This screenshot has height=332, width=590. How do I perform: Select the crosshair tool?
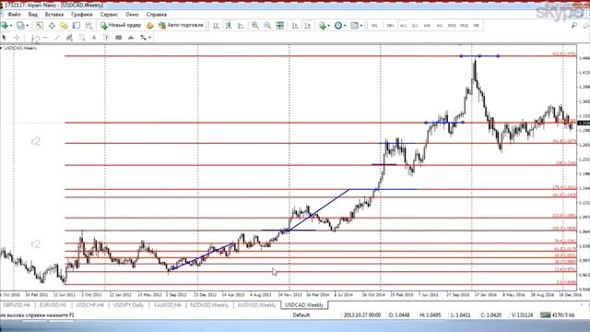(x=17, y=38)
